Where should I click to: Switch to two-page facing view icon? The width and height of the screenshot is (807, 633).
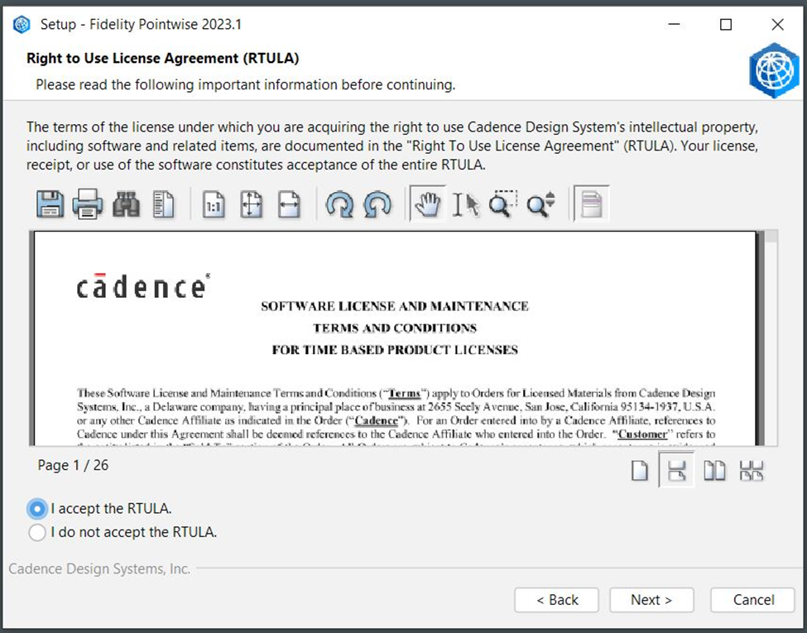[714, 470]
